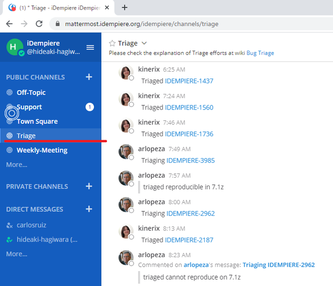Viewport: 333px width, 286px height.
Task: Add a new private channel with plus
Action: pos(89,187)
